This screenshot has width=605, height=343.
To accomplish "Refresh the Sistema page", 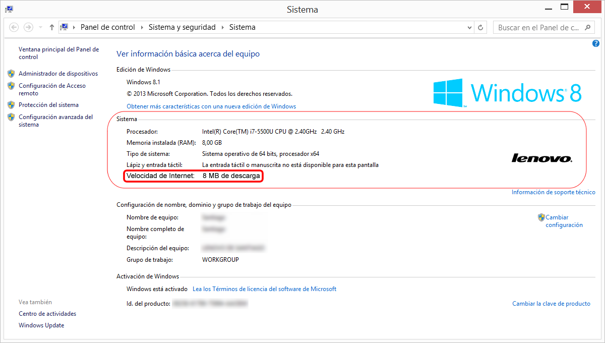I will click(x=481, y=28).
